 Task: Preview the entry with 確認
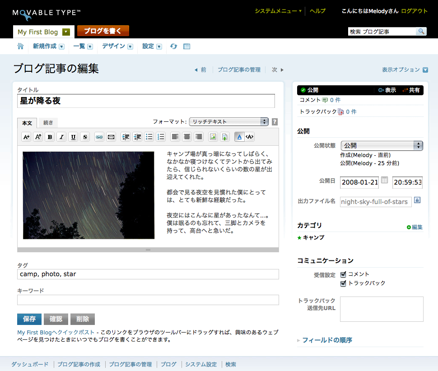56,319
